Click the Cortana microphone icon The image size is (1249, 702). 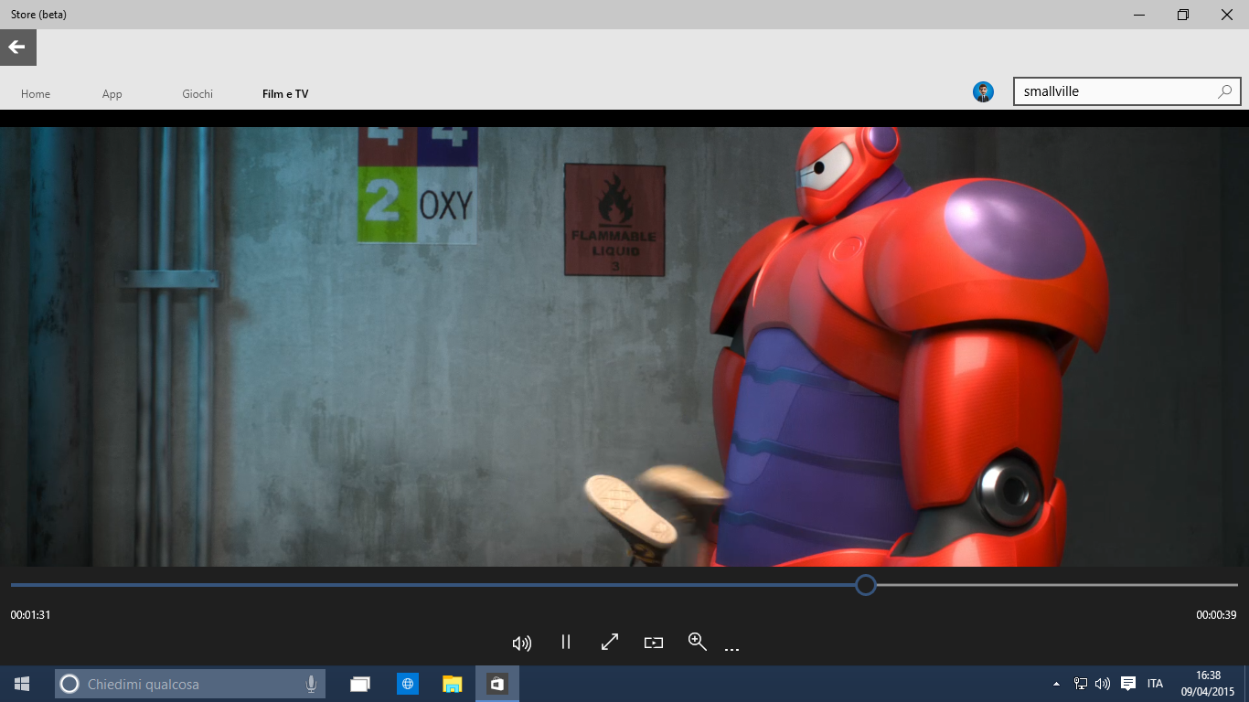pos(311,684)
